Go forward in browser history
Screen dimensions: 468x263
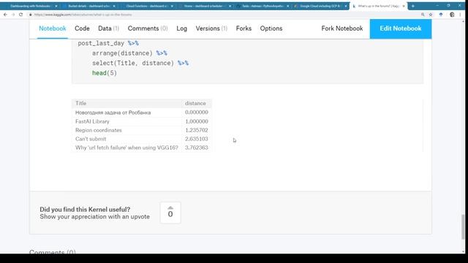pyautogui.click(x=13, y=15)
